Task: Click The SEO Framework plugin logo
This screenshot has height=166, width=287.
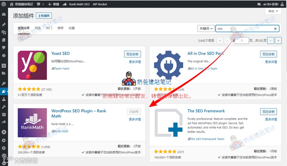Action: (x=168, y=123)
